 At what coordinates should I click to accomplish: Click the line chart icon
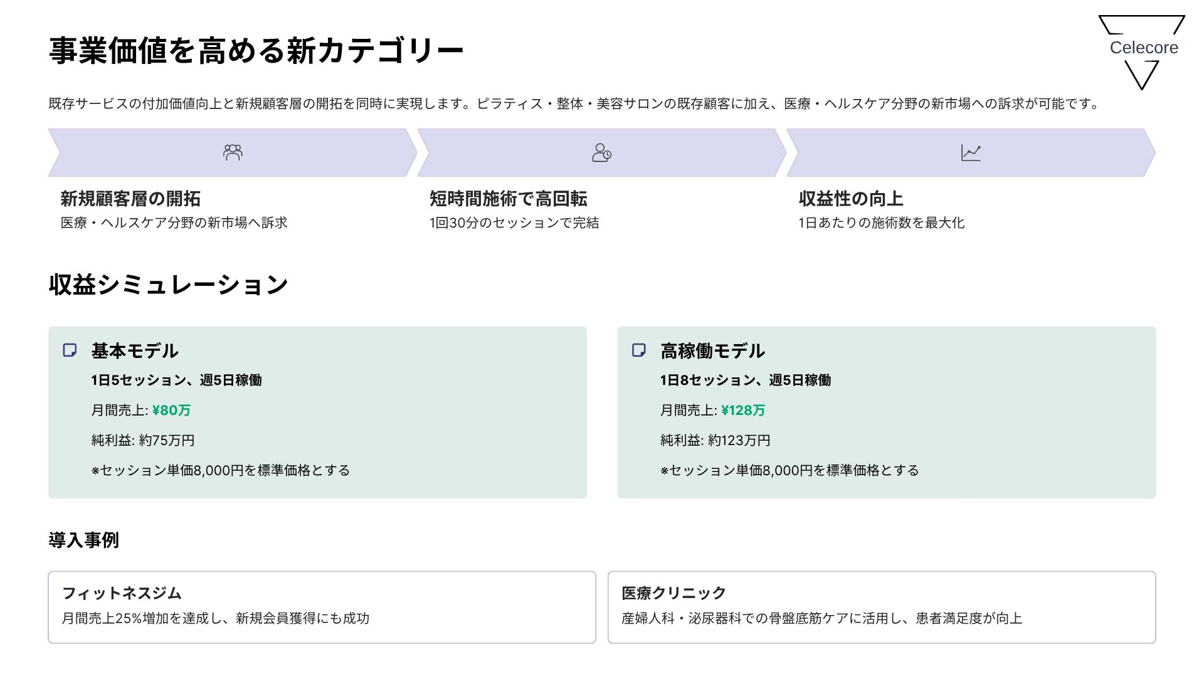[971, 152]
